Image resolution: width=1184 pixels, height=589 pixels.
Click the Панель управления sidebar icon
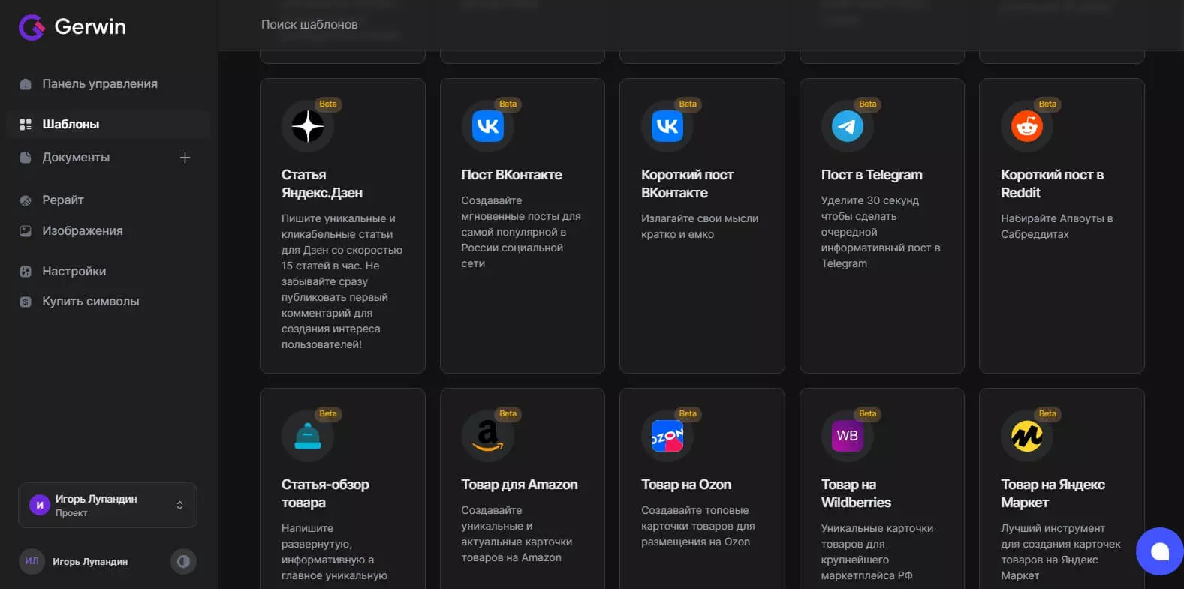pos(26,84)
